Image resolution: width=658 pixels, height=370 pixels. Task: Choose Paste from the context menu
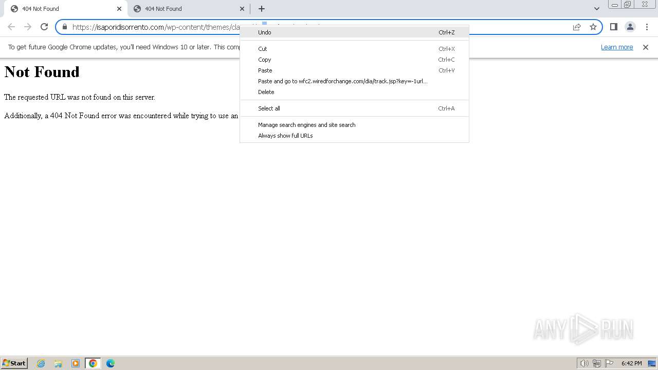pyautogui.click(x=354, y=70)
